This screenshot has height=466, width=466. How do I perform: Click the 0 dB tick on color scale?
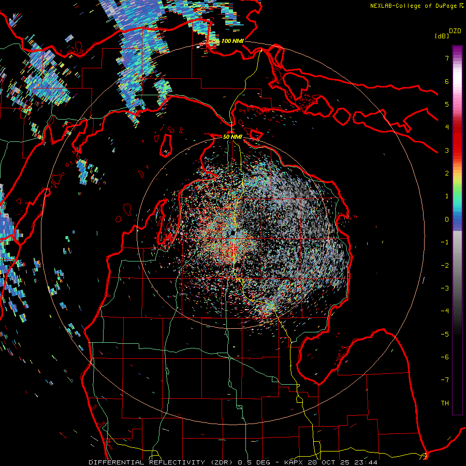click(x=447, y=220)
